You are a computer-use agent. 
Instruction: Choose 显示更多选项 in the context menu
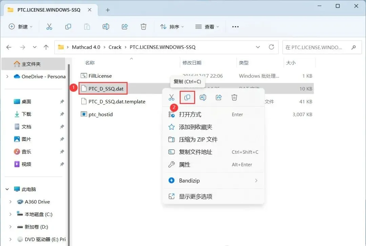tap(213, 196)
